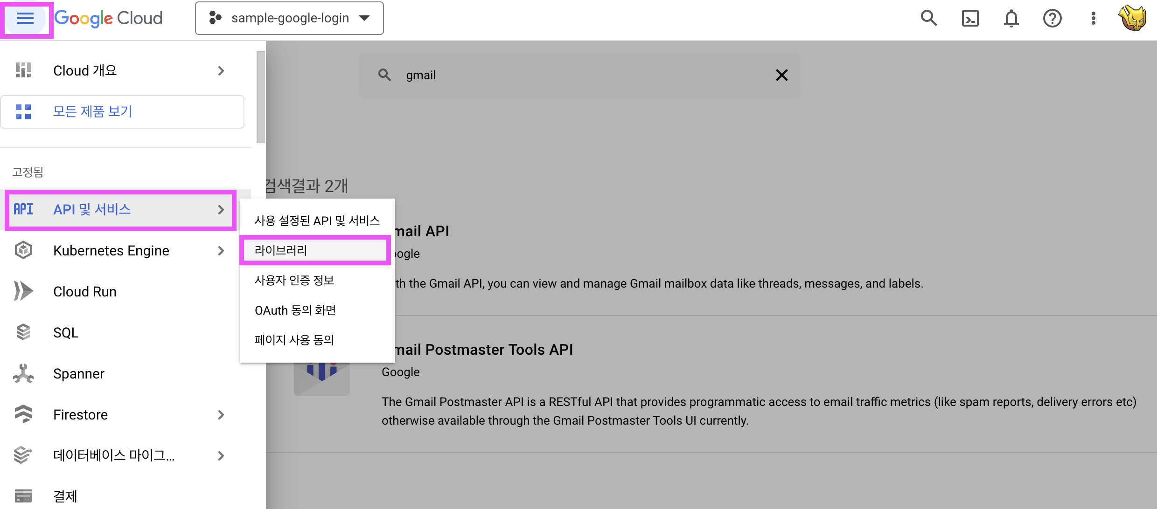Viewport: 1157px width, 509px height.
Task: Clear the gmail search with X
Action: [x=781, y=75]
